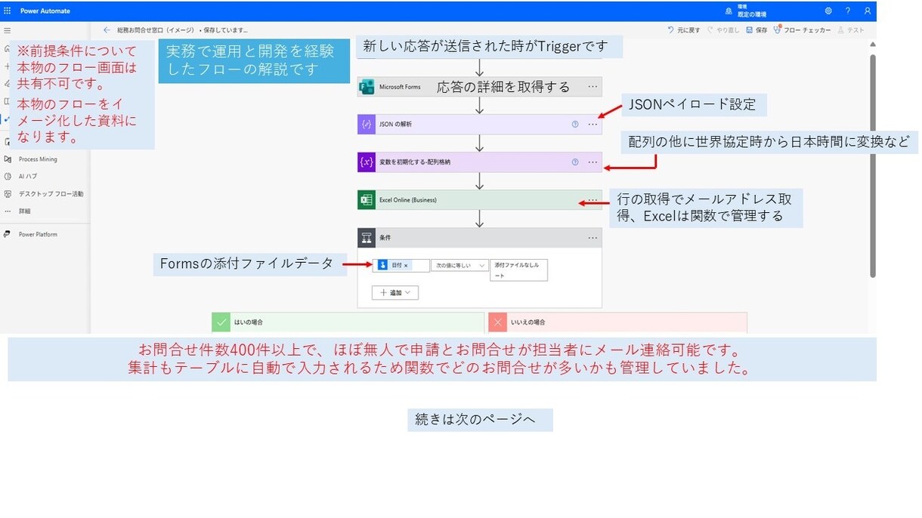The width and height of the screenshot is (922, 518).
Task: Click the red X on いいえの場合 branch
Action: 497,322
